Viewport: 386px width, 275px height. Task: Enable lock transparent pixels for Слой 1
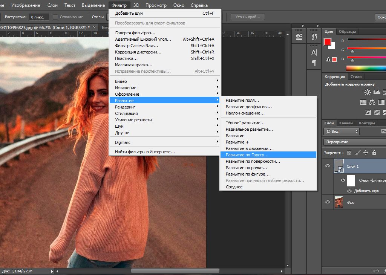click(349, 153)
